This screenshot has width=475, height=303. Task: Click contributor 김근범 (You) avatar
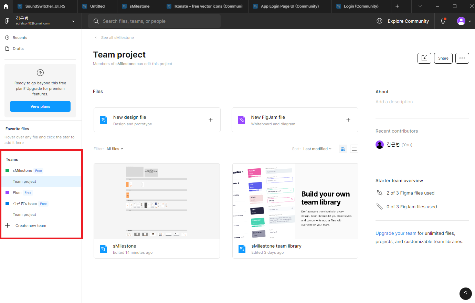(380, 145)
